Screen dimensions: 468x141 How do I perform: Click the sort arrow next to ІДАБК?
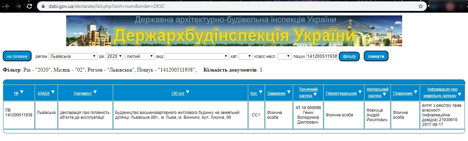(x=53, y=92)
